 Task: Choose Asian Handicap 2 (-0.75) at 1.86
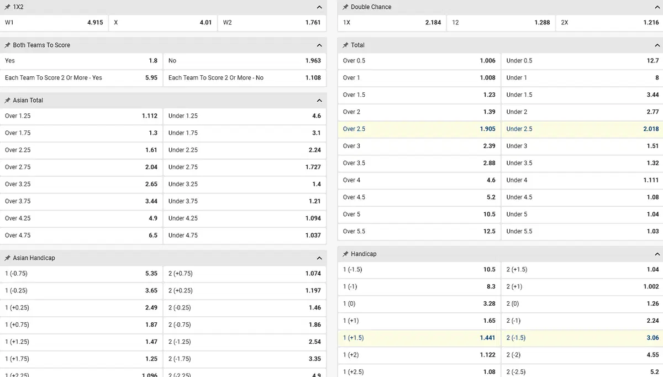tap(245, 325)
